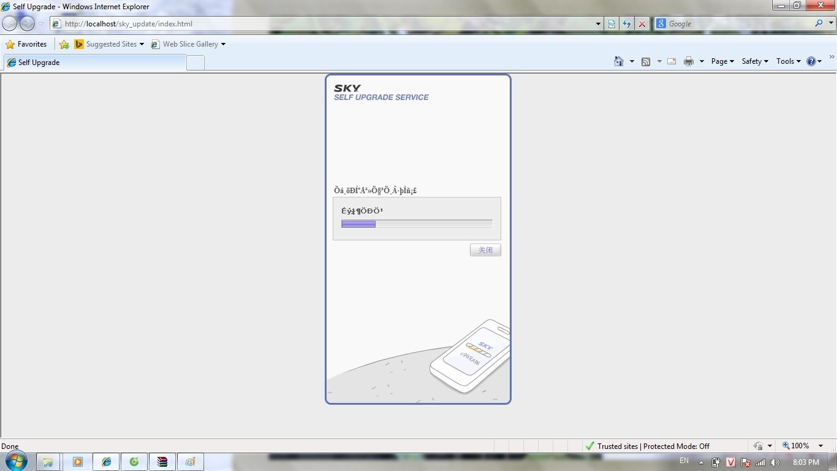Switch to Internet Explorer taskbar icon

pos(107,462)
